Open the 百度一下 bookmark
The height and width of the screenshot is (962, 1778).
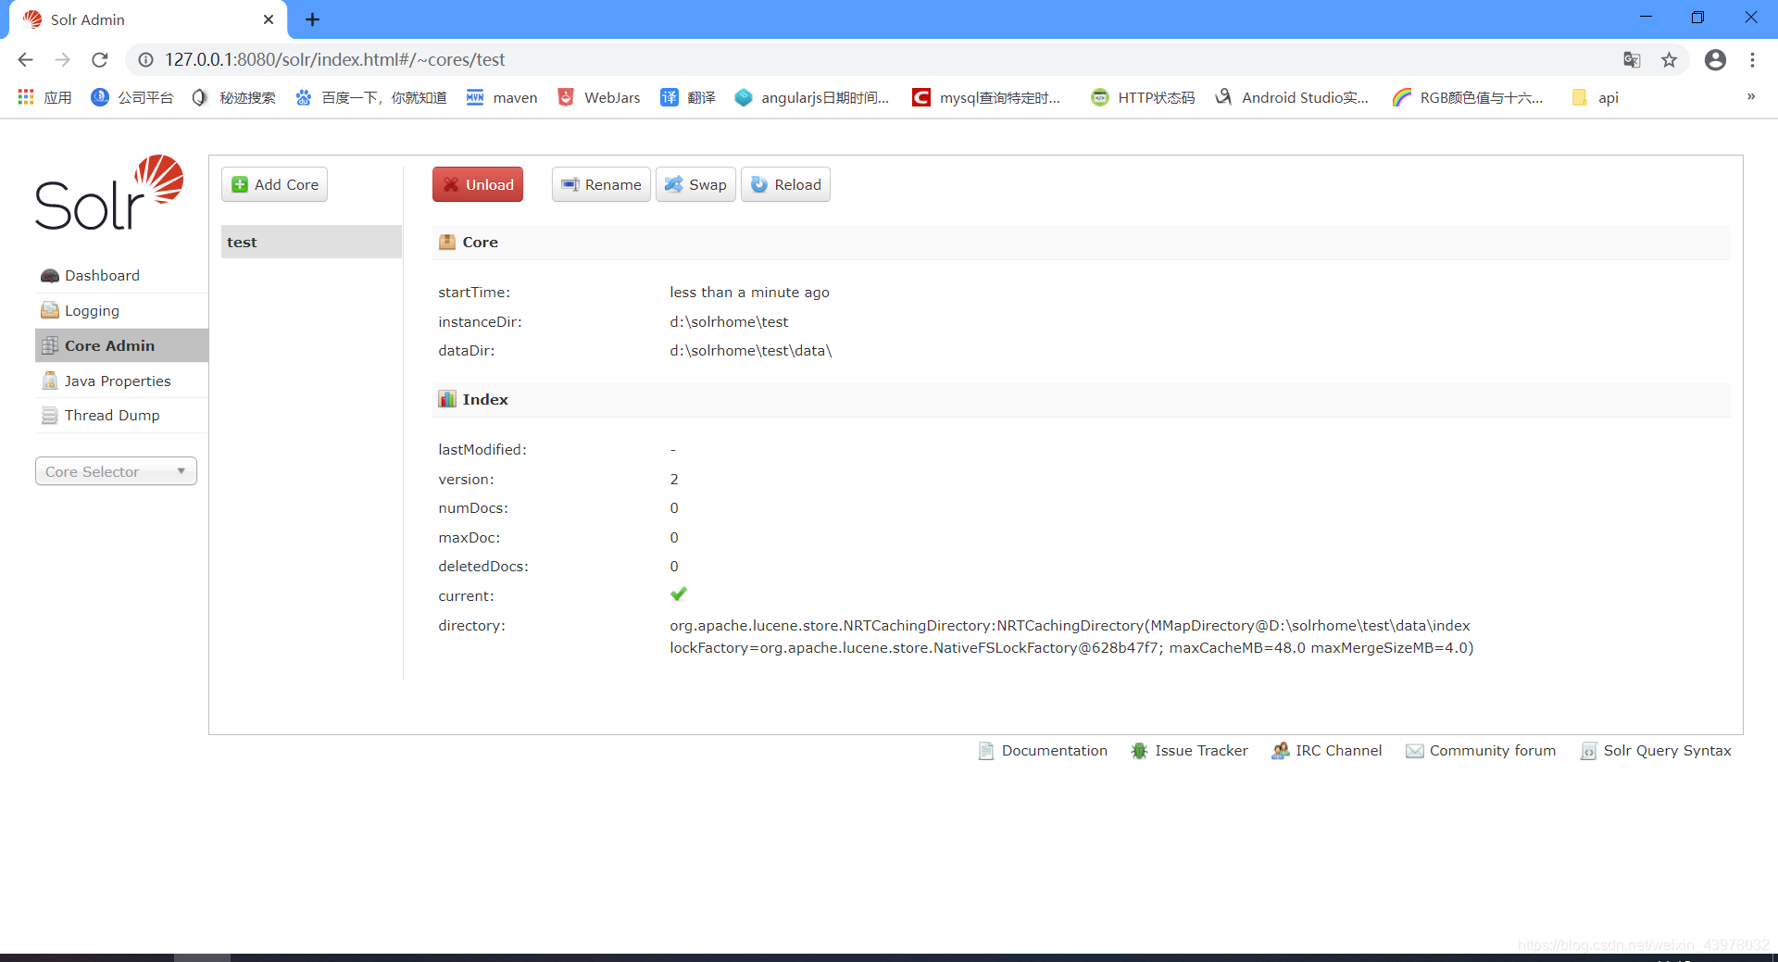click(370, 97)
